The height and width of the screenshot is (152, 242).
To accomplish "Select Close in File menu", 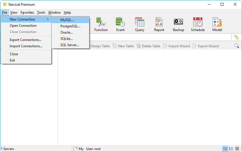I will point(26,54).
